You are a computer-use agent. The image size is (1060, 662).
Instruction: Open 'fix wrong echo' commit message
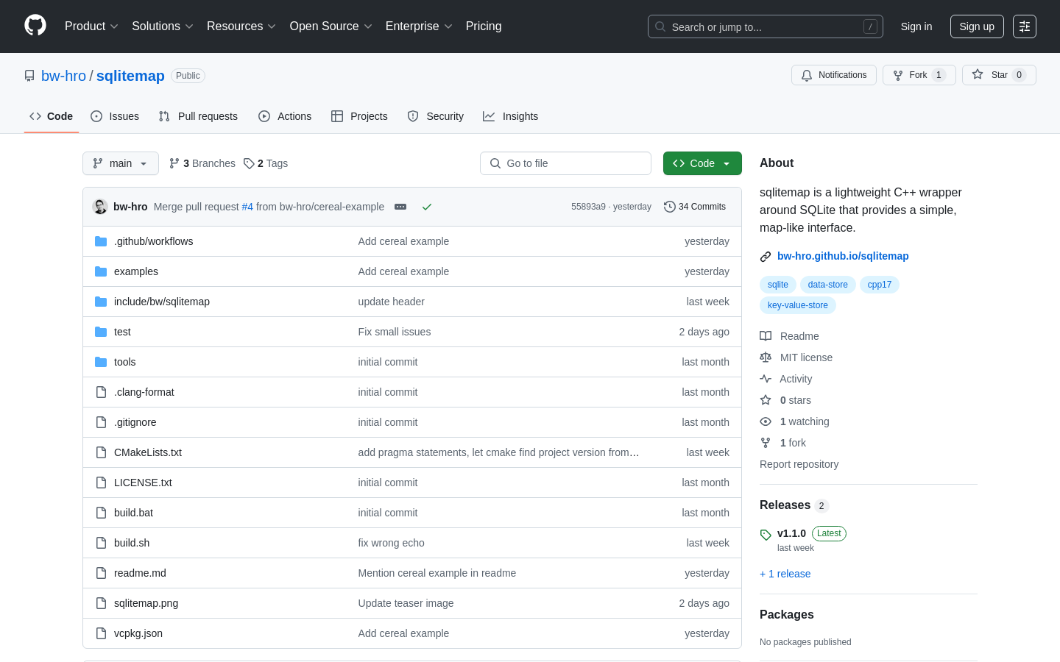click(391, 543)
